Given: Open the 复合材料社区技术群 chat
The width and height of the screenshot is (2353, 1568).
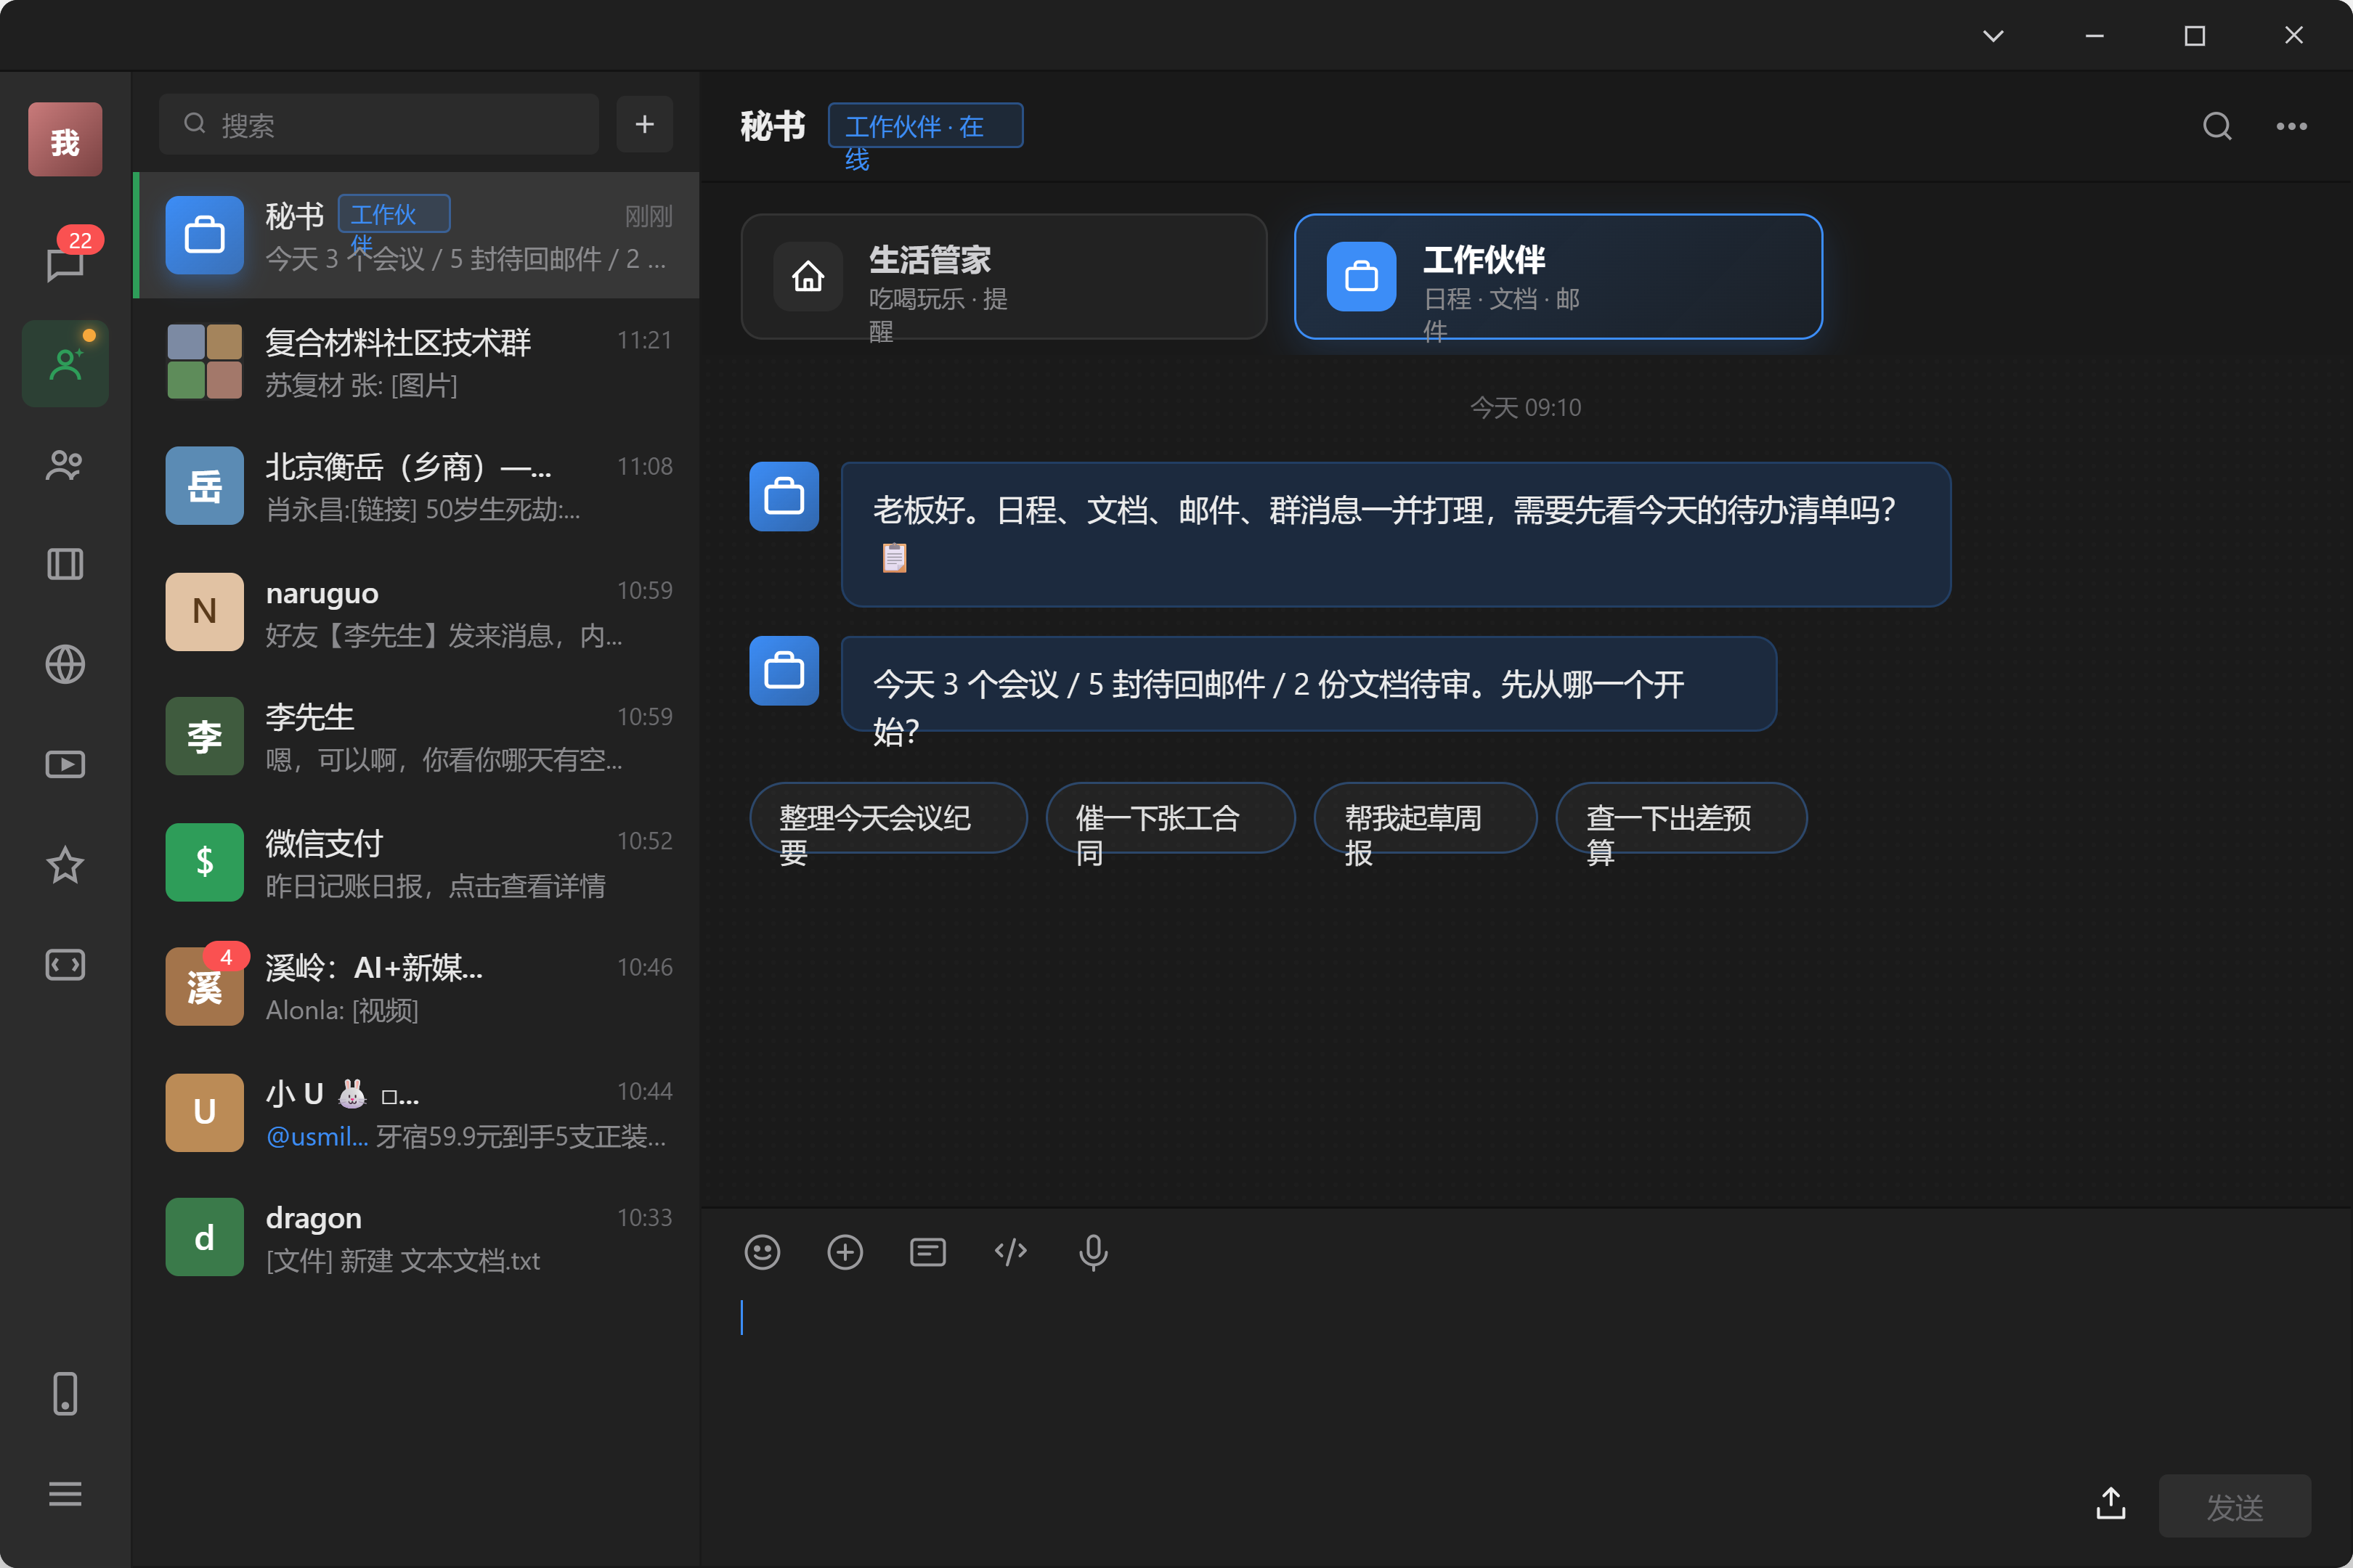Looking at the screenshot, I should [416, 361].
